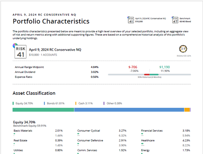
Task: Click the 11.90% upside percentage
Action: coord(165,71)
